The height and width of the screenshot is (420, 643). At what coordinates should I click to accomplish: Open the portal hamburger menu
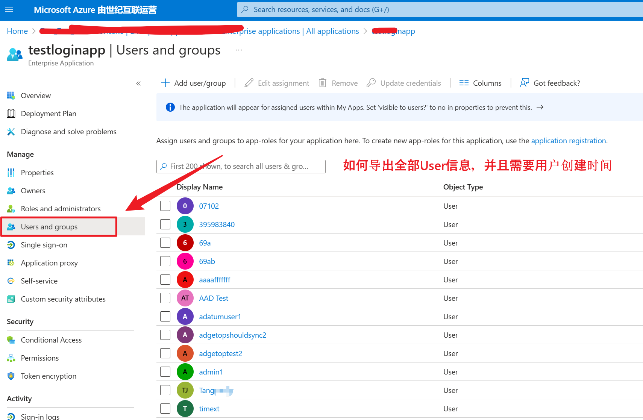(9, 10)
